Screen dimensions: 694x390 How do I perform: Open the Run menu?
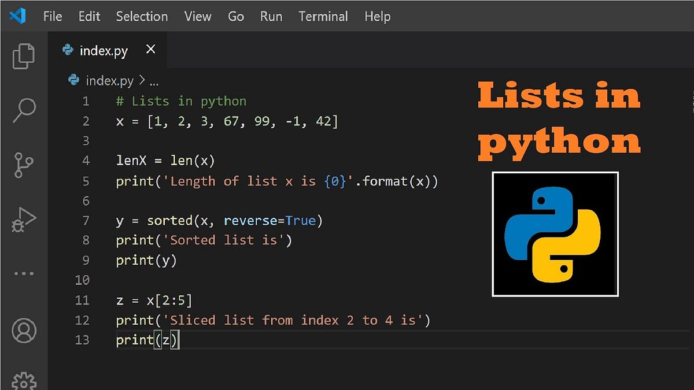(271, 16)
